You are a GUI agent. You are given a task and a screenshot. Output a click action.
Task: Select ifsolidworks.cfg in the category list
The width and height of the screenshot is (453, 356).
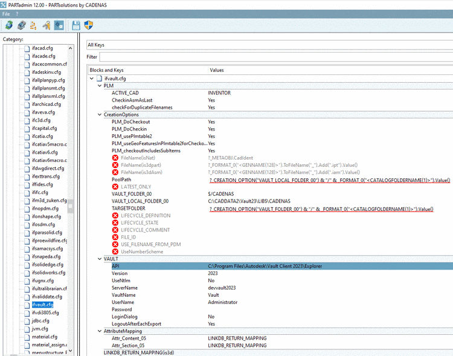pyautogui.click(x=48, y=273)
